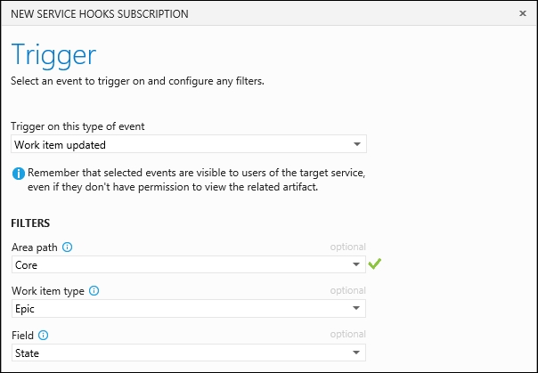Click the Work item type field showing Epic
The width and height of the screenshot is (538, 373).
point(189,308)
